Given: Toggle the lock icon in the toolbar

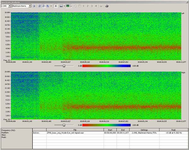Looking at the screenshot, I should click(x=56, y=6).
